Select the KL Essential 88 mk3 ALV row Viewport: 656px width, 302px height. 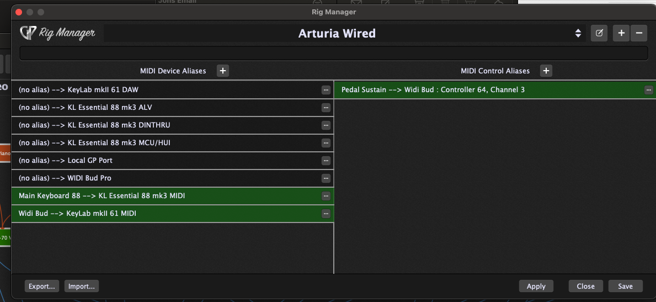tap(172, 108)
